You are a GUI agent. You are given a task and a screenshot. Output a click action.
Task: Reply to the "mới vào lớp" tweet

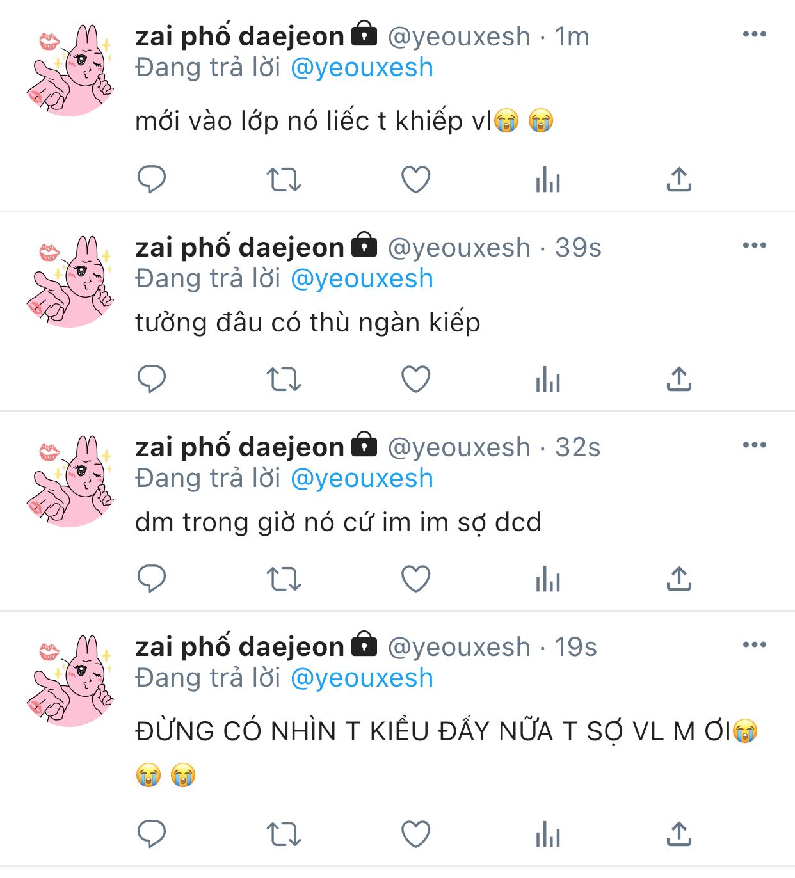point(152,179)
